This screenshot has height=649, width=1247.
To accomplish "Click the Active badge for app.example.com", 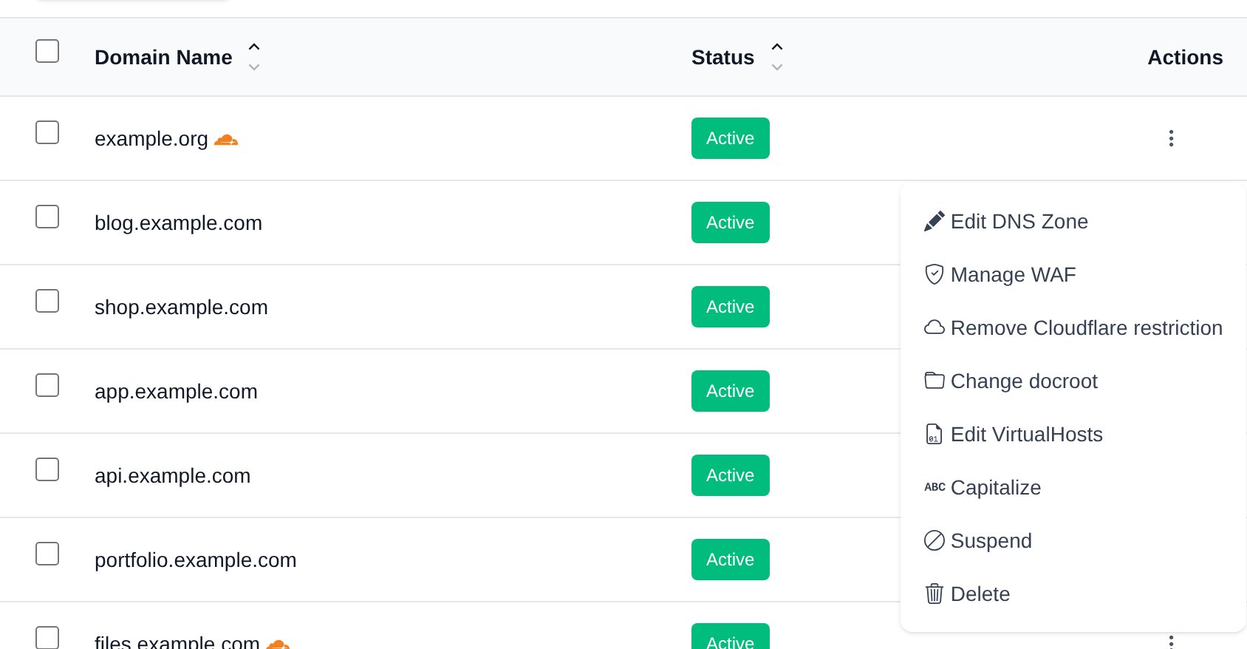I will (x=731, y=391).
